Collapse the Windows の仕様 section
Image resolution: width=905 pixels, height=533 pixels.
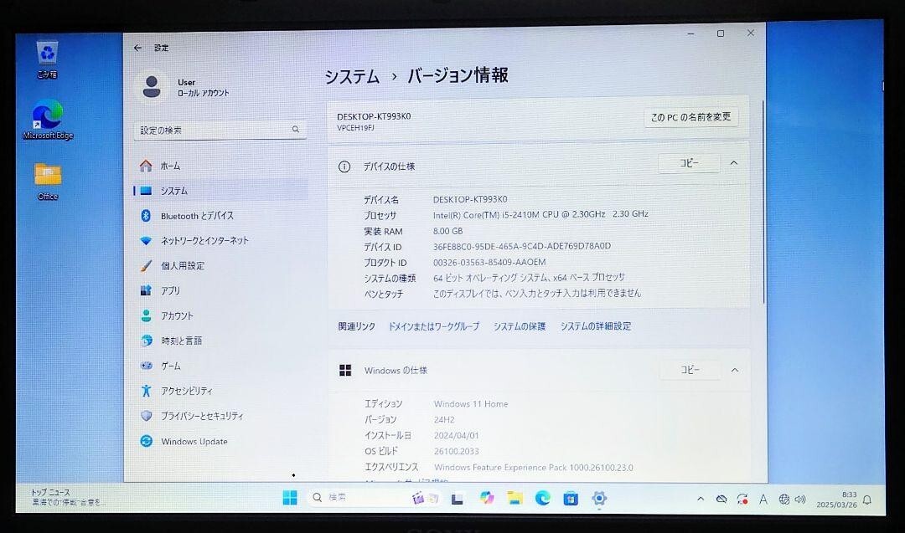click(x=735, y=370)
